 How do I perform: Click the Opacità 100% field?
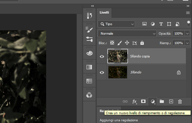178,34
